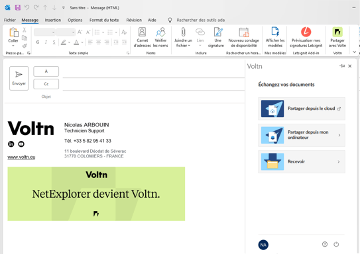The image size is (360, 254).
Task: Select the format painter brush icon
Action: point(25,46)
